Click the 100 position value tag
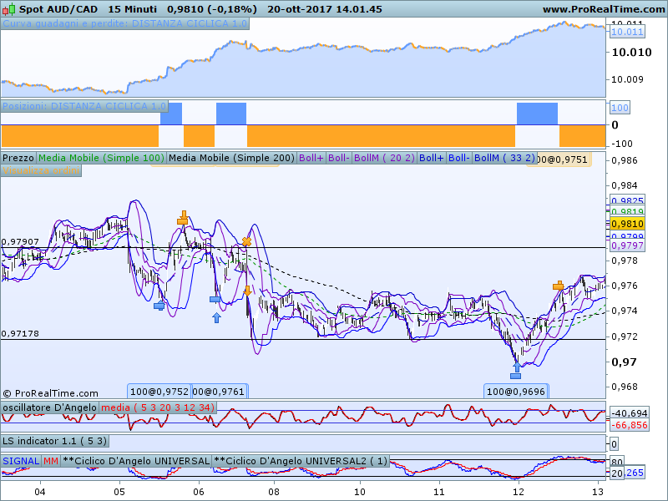The height and width of the screenshot is (501, 668). tap(620, 108)
